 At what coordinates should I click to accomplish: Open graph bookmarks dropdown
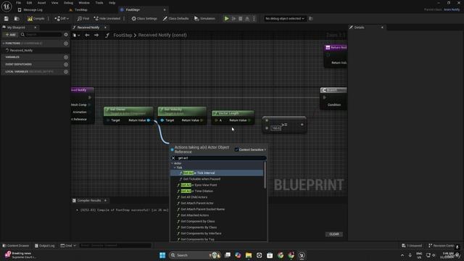(76, 36)
